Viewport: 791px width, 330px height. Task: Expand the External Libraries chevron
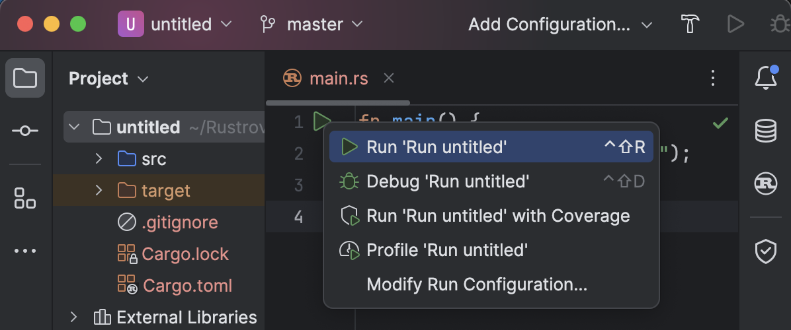click(73, 317)
